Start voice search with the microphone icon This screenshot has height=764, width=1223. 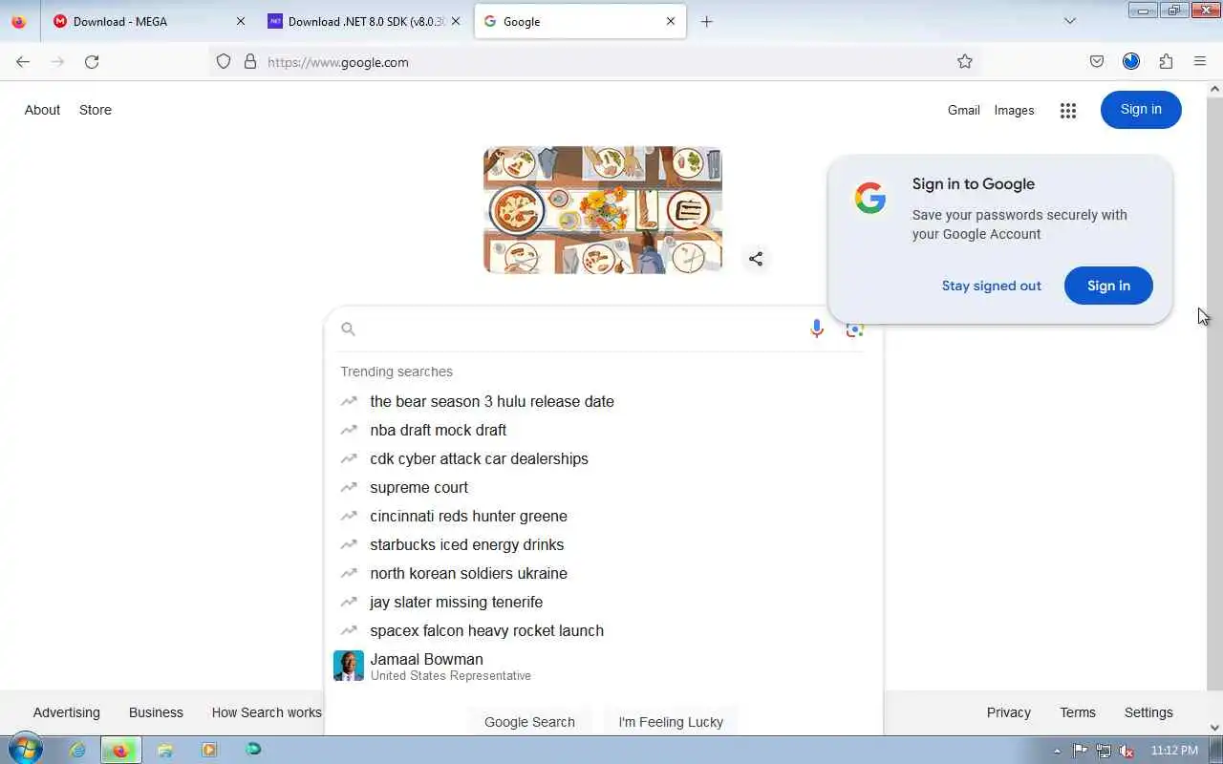click(x=817, y=329)
